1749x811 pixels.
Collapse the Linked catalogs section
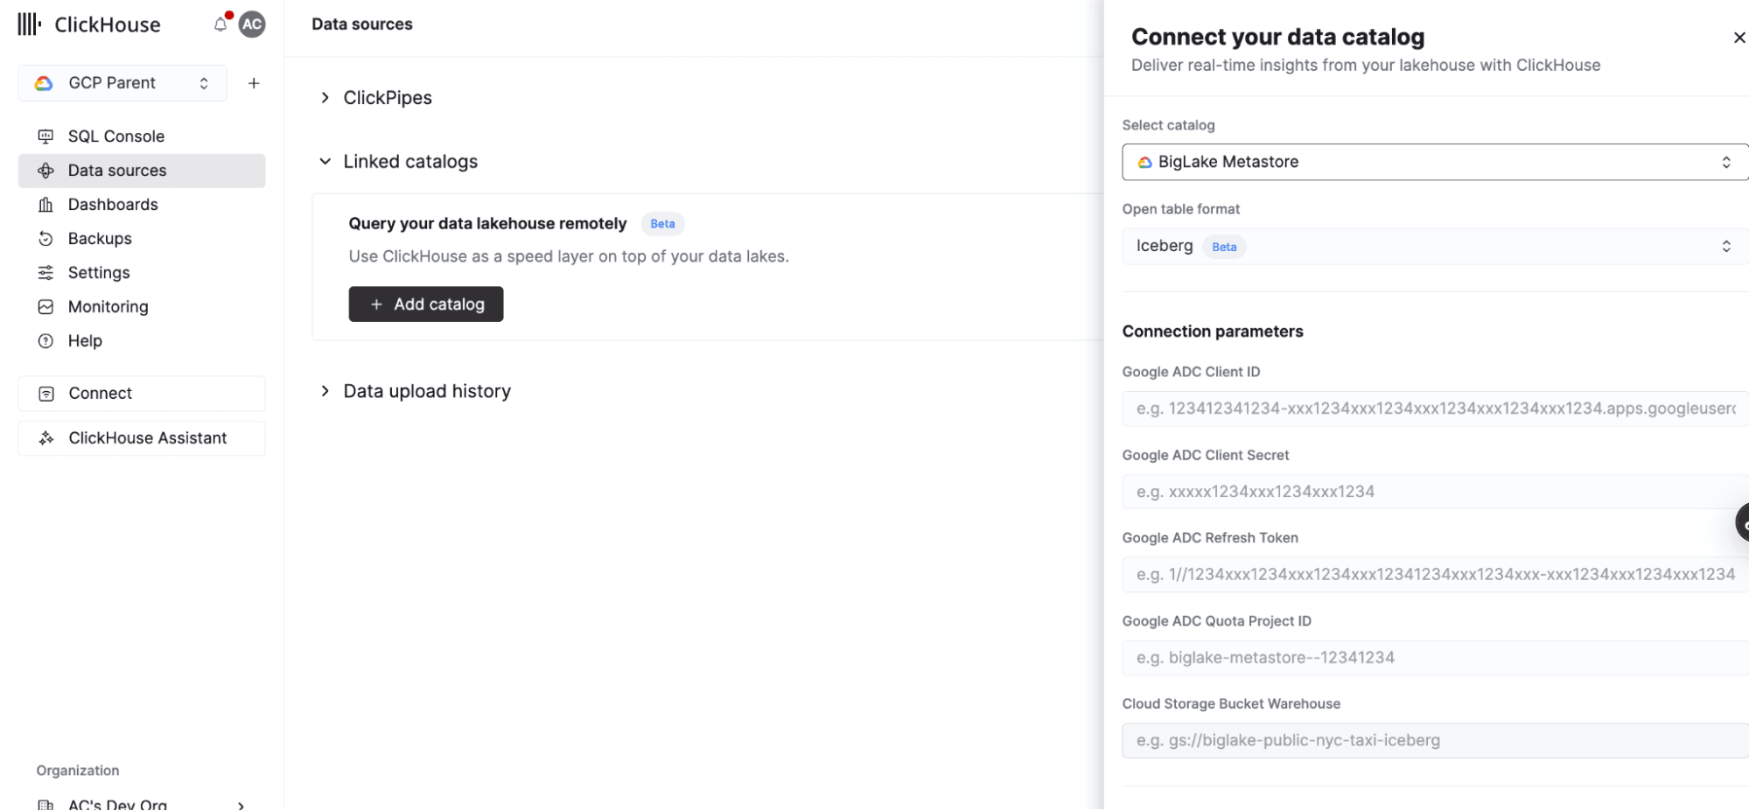(325, 162)
